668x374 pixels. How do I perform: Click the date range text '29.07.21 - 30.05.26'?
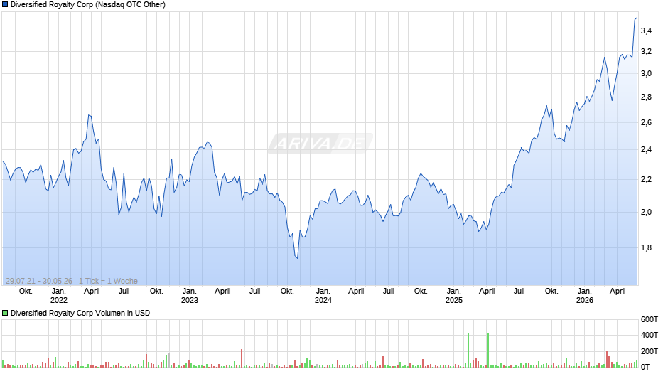point(39,281)
